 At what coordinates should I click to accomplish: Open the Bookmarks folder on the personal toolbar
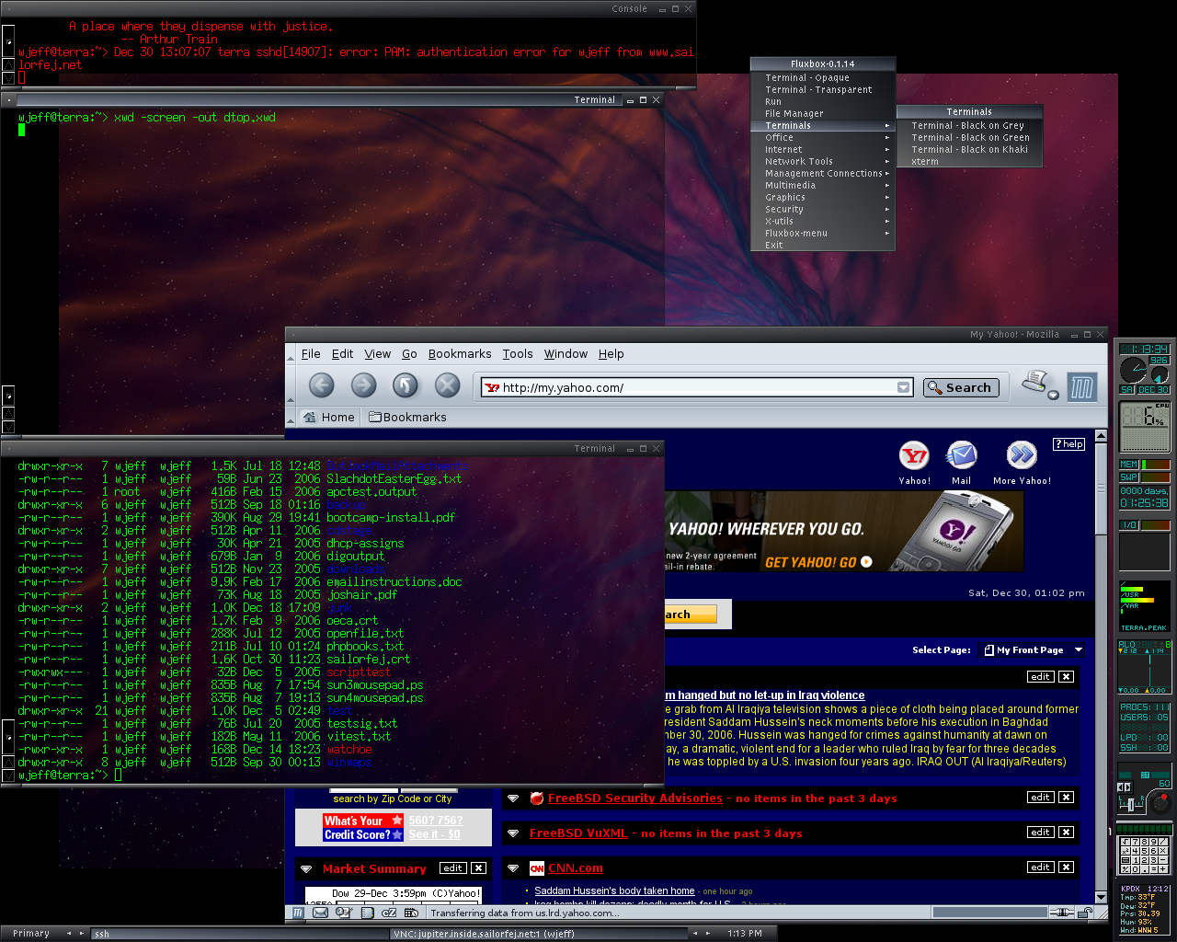[x=407, y=417]
